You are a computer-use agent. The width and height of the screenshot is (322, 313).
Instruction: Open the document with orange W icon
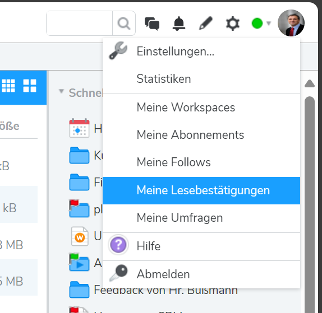point(80,236)
